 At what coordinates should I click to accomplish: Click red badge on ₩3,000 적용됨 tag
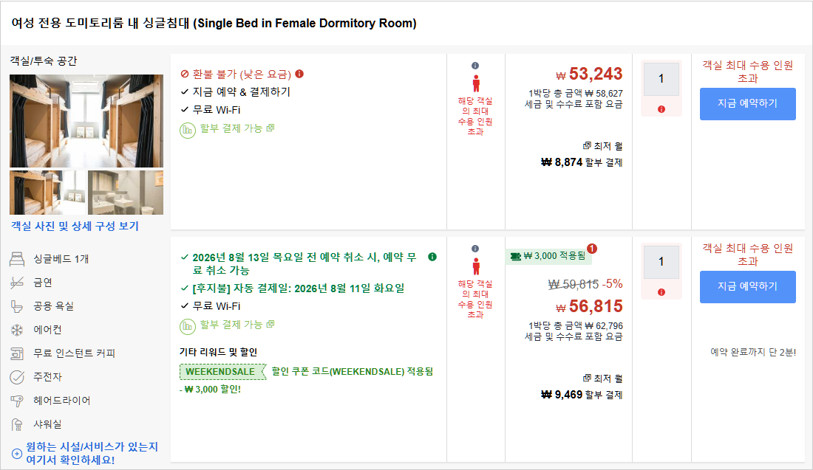pyautogui.click(x=591, y=249)
